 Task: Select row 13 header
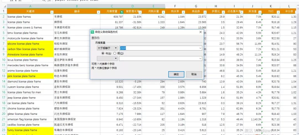3,76
